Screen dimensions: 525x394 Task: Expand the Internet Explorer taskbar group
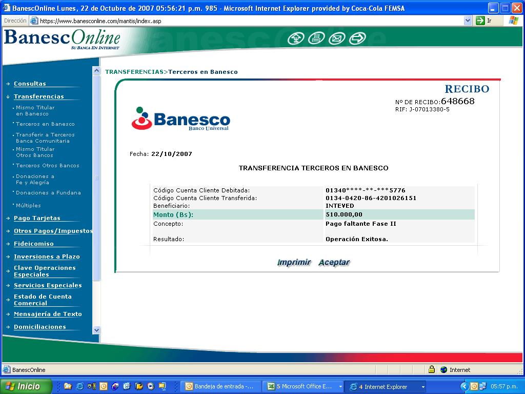pyautogui.click(x=423, y=387)
